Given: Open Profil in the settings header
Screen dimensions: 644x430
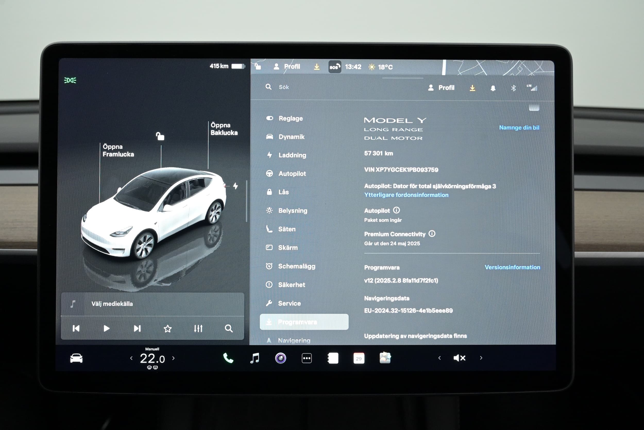Looking at the screenshot, I should (441, 88).
